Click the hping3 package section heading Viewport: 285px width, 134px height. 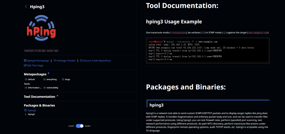(x=156, y=105)
